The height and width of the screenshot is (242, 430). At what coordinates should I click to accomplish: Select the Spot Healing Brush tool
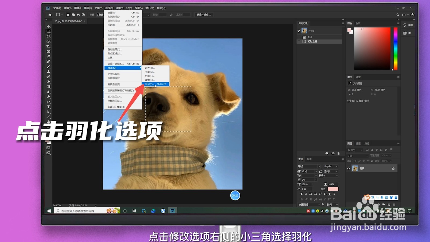48,62
